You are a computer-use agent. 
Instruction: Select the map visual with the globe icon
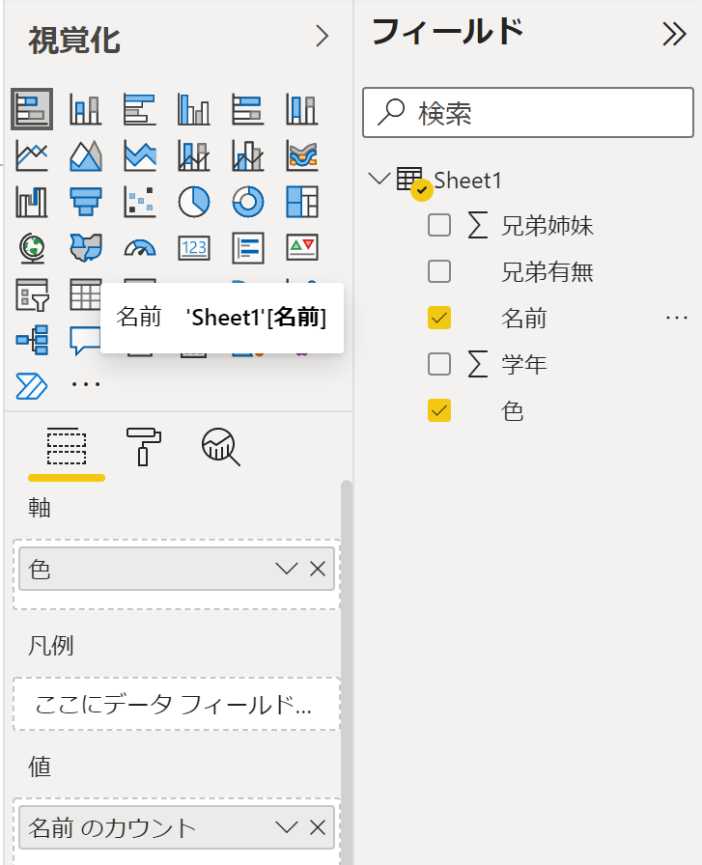[x=32, y=248]
